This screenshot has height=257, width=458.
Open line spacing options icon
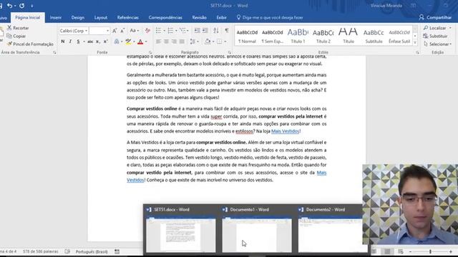click(193, 41)
